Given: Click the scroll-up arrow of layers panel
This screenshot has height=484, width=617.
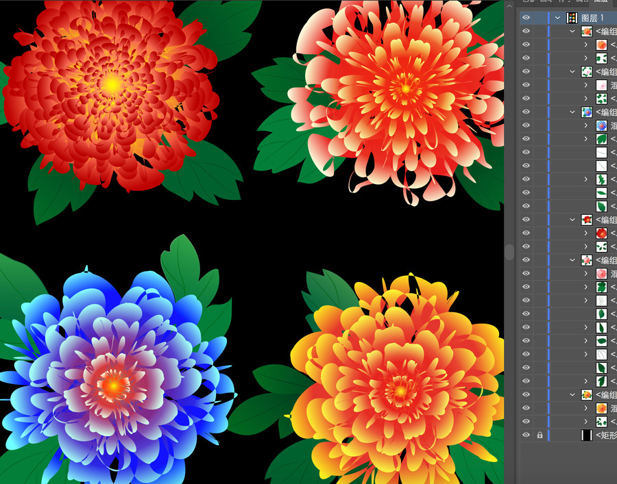Looking at the screenshot, I should (509, 5).
